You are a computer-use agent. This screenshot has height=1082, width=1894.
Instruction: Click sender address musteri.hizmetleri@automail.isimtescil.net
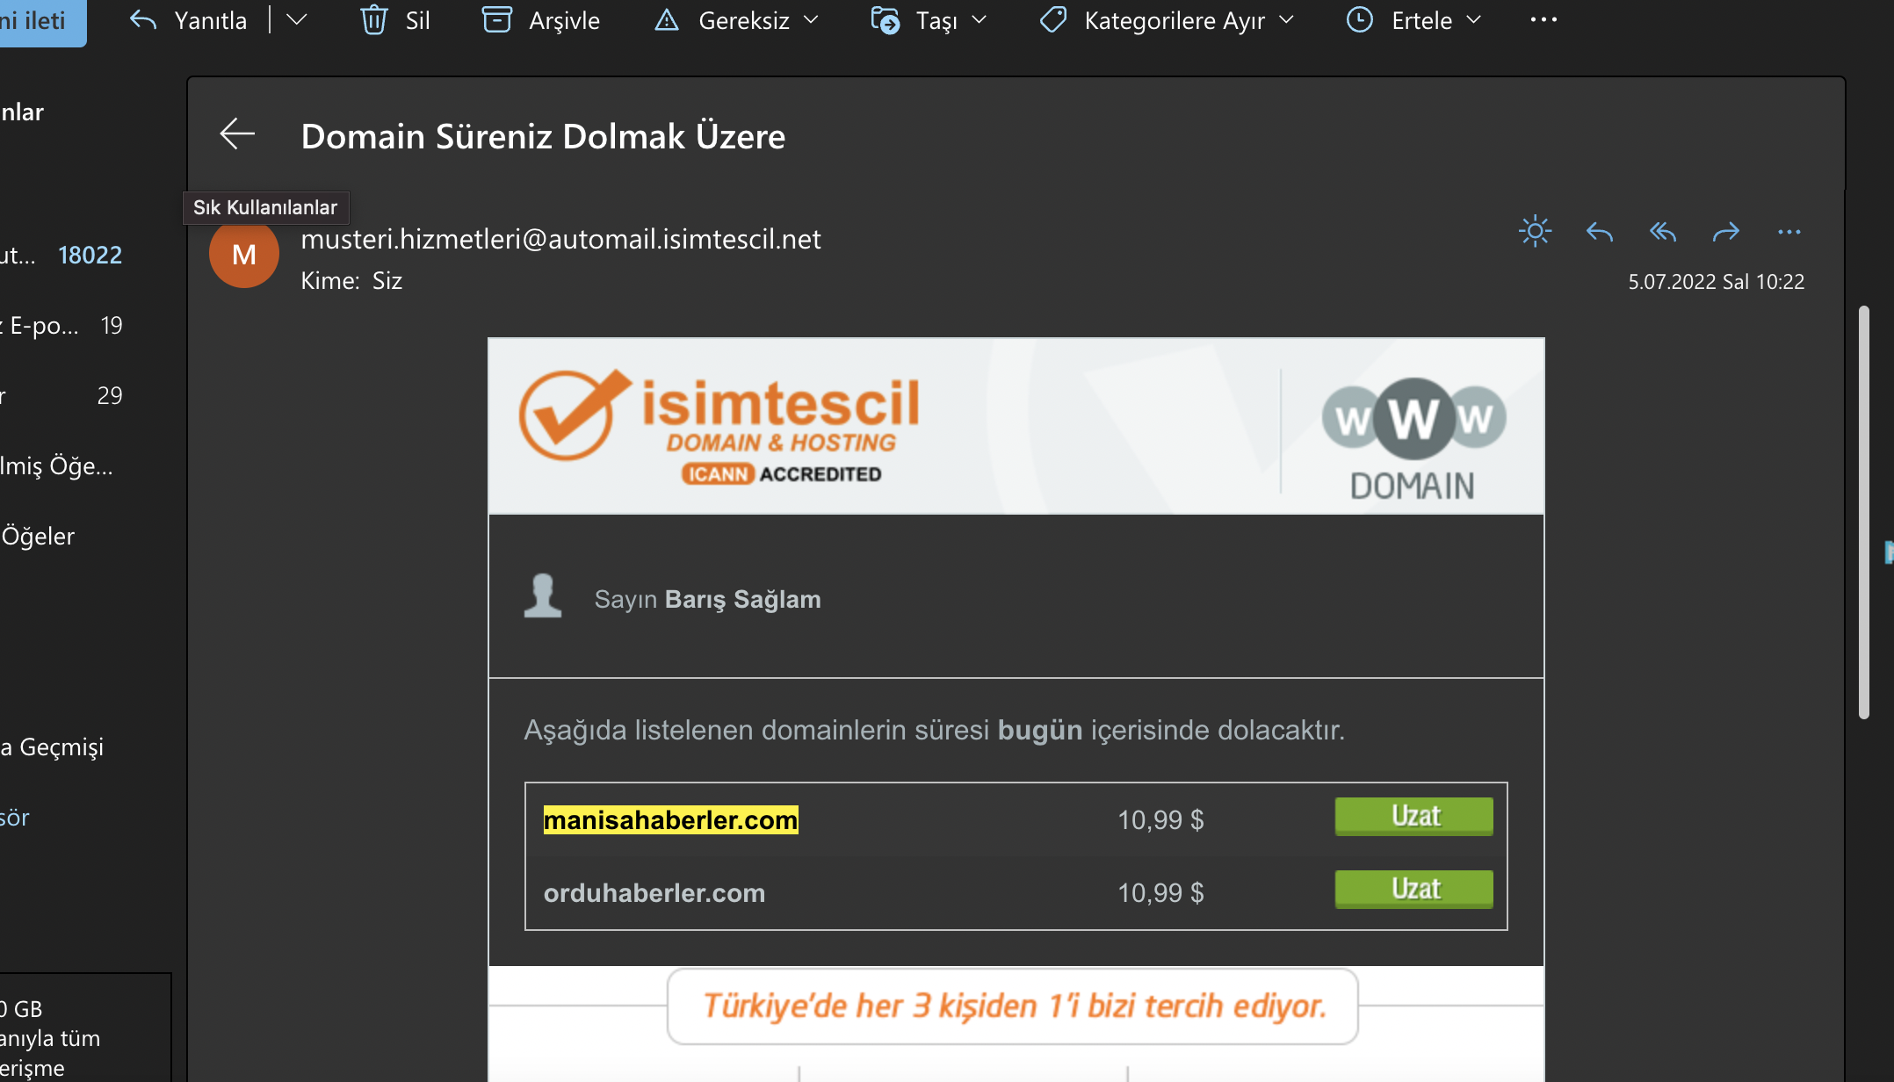[561, 239]
